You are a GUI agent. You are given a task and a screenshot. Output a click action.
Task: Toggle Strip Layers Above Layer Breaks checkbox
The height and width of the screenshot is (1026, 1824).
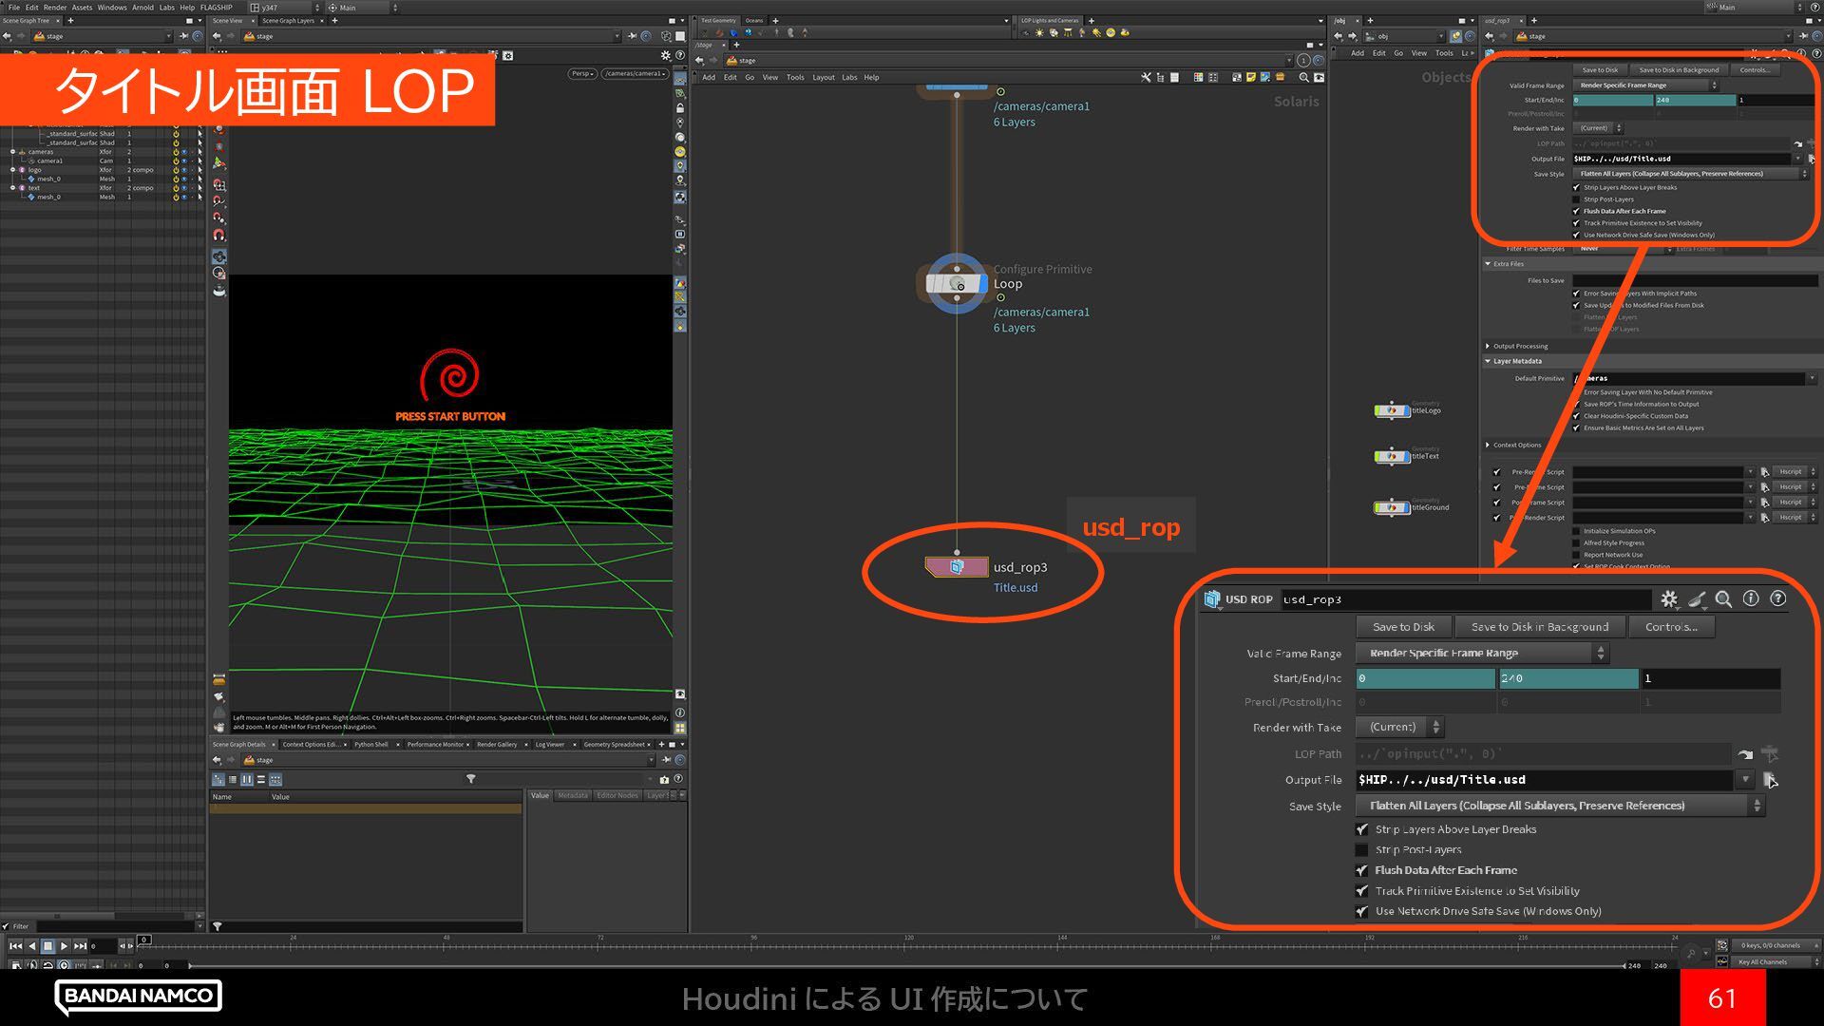[1362, 829]
